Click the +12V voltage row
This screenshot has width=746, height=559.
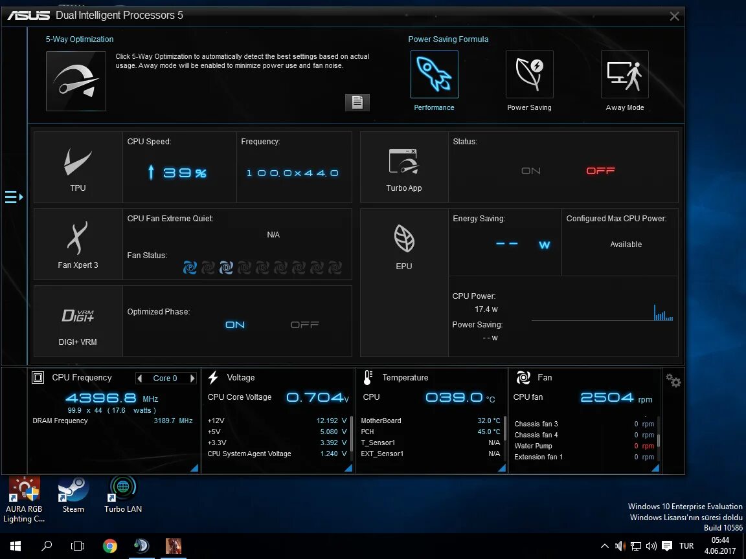[x=277, y=421]
